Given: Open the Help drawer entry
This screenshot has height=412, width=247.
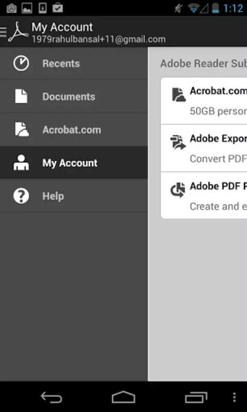Looking at the screenshot, I should [x=74, y=196].
